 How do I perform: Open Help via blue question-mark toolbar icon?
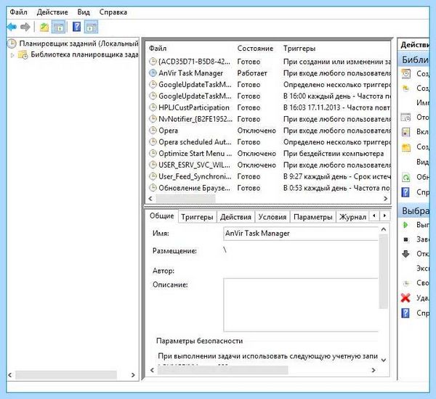[76, 27]
